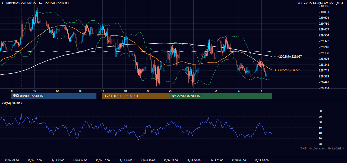Click price level 228.711 on the axis
The image size is (347, 163).
pos(324,70)
